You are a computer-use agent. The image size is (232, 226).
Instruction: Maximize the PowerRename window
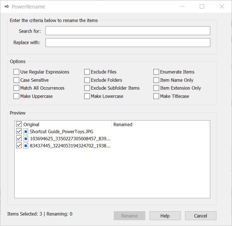(x=202, y=7)
